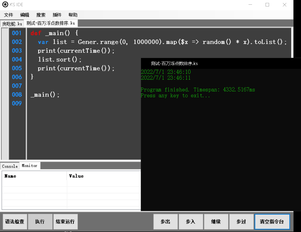Click the 步入 step-into button
This screenshot has height=232, width=301.
point(191,222)
